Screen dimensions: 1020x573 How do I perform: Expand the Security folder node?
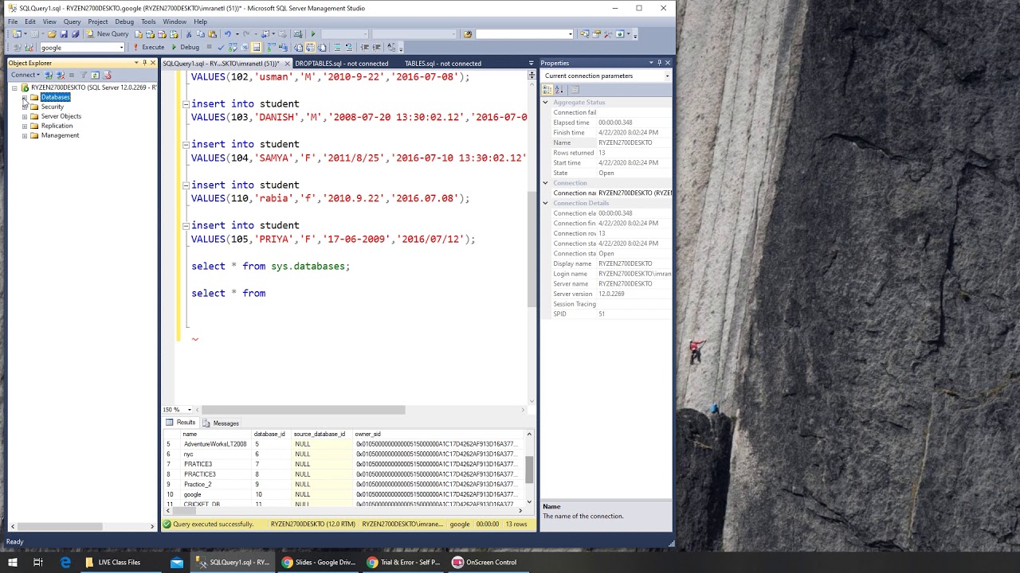[25, 107]
